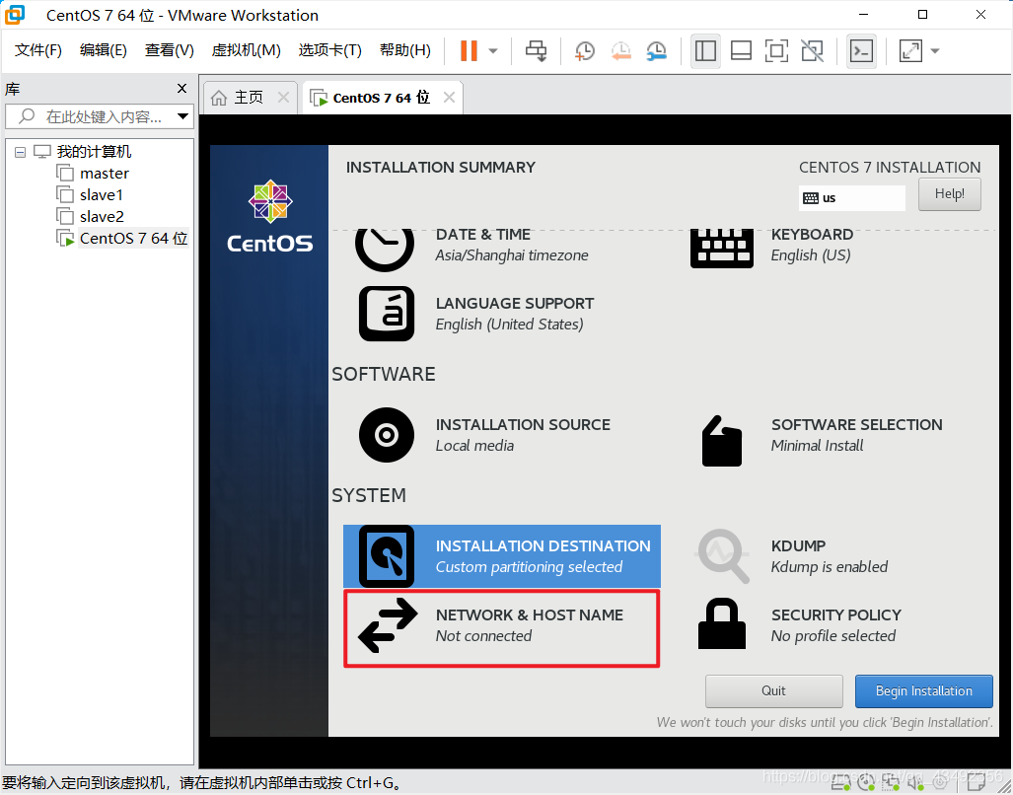The image size is (1013, 795).
Task: Toggle the library sidebar view icon
Action: coord(705,50)
